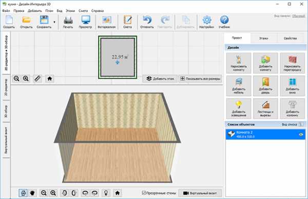This screenshot has height=199, width=308.
Task: Toggle the lighting bulb in the 3D toolbar
Action: (106, 193)
